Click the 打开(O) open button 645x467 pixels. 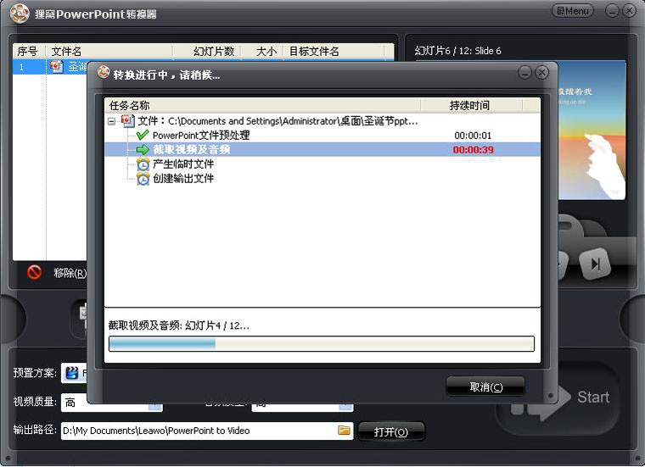tap(390, 431)
